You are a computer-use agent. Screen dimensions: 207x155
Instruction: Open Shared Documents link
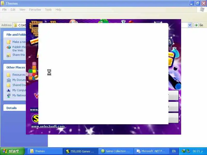[x=19, y=85]
